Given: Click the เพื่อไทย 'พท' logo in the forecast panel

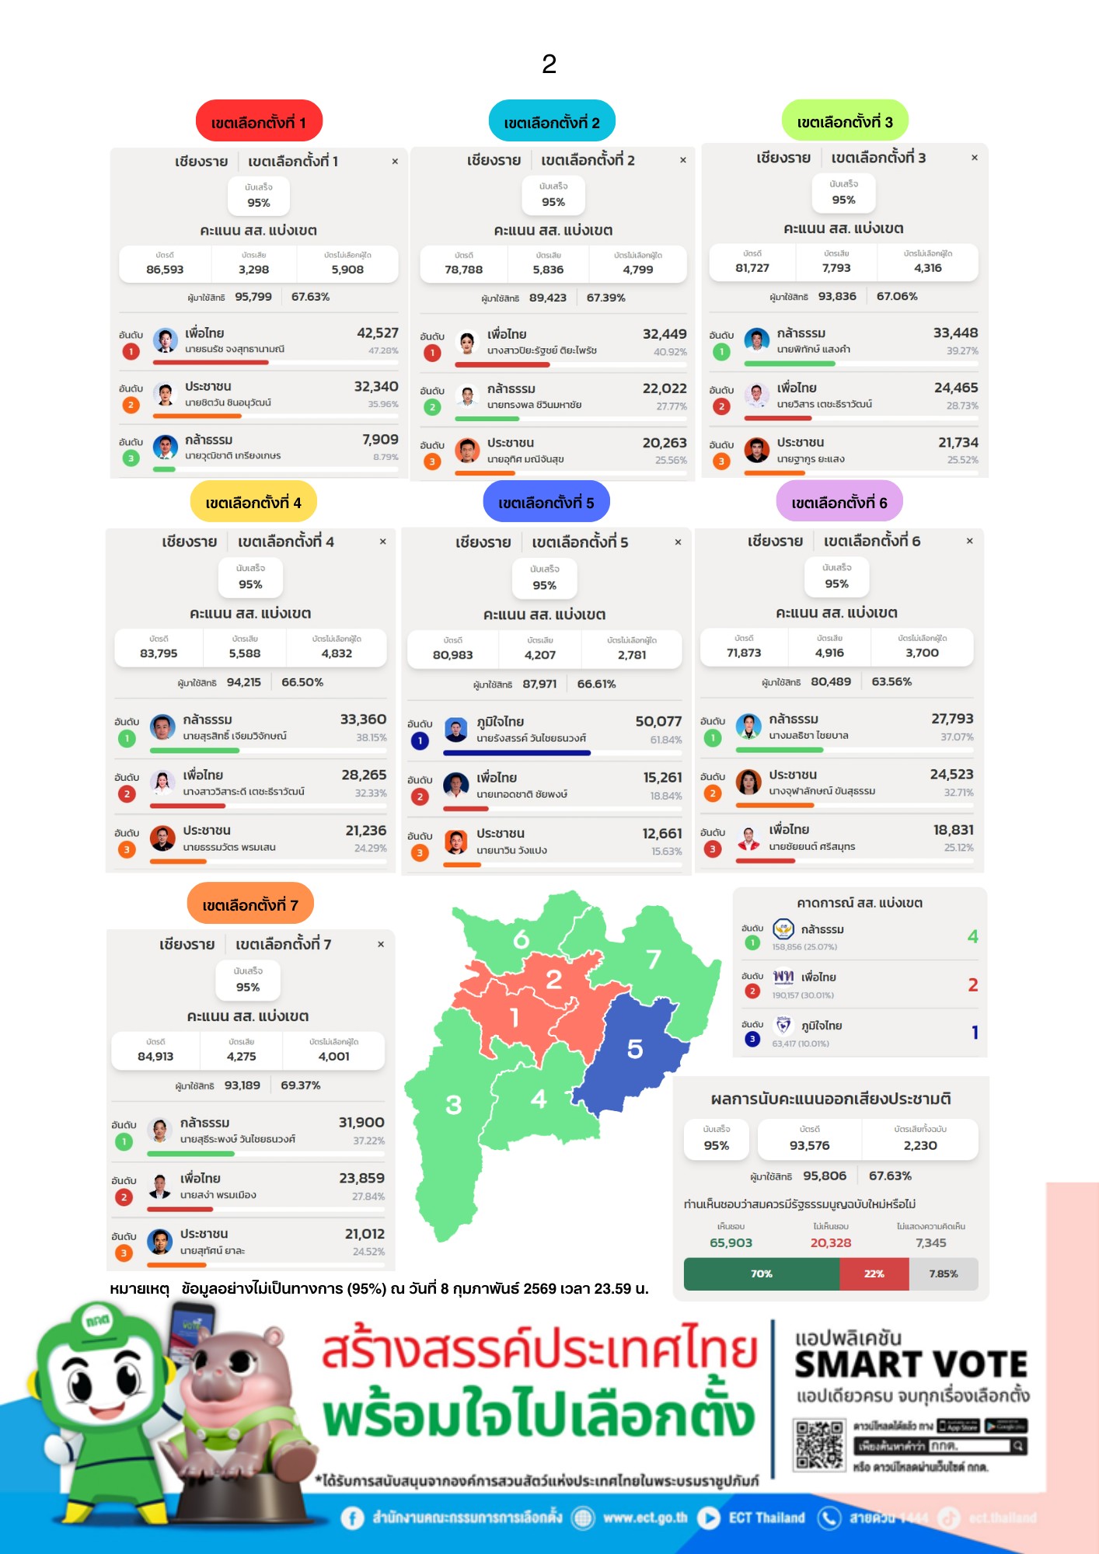Looking at the screenshot, I should coord(783,977).
